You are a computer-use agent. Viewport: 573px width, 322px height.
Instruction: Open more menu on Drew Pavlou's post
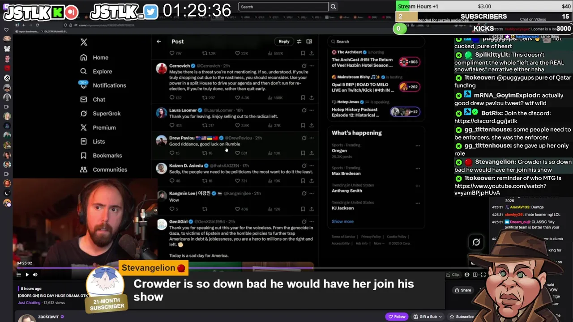312,138
